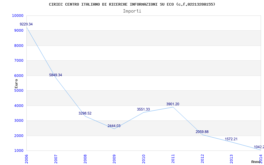
Task: Click the 2012 x-axis year label
Action: click(x=202, y=159)
